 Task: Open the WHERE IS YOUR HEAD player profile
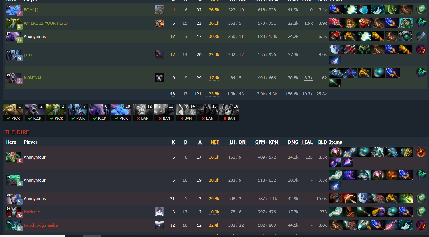(x=46, y=23)
